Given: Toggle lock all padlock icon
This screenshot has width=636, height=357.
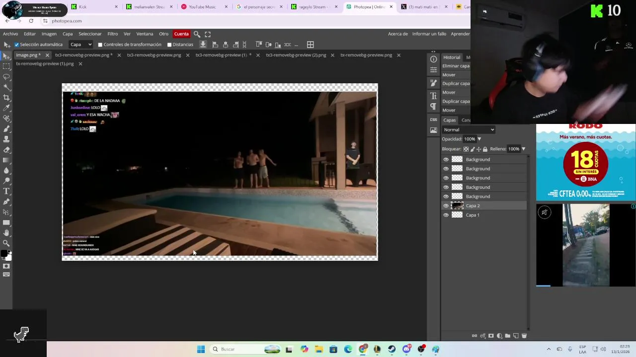Looking at the screenshot, I should pos(485,149).
